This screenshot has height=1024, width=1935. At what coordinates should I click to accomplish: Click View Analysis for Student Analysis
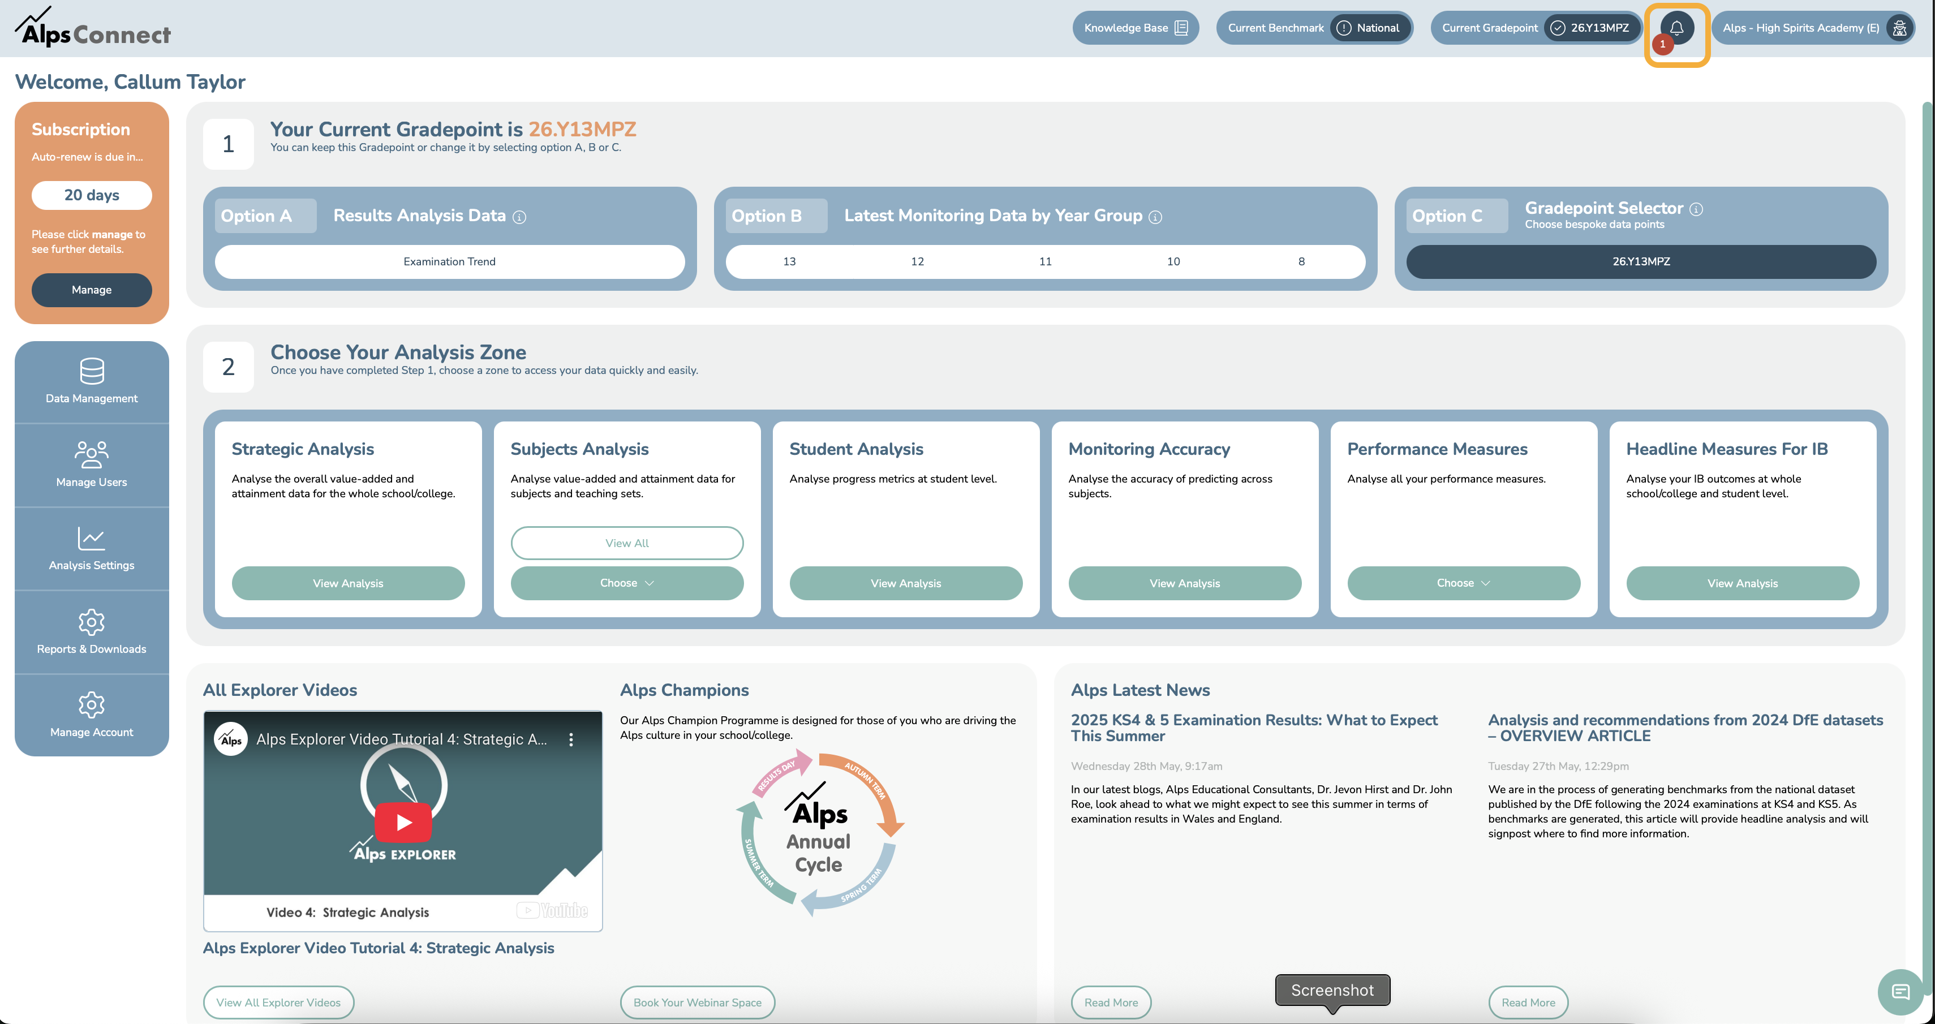(905, 583)
